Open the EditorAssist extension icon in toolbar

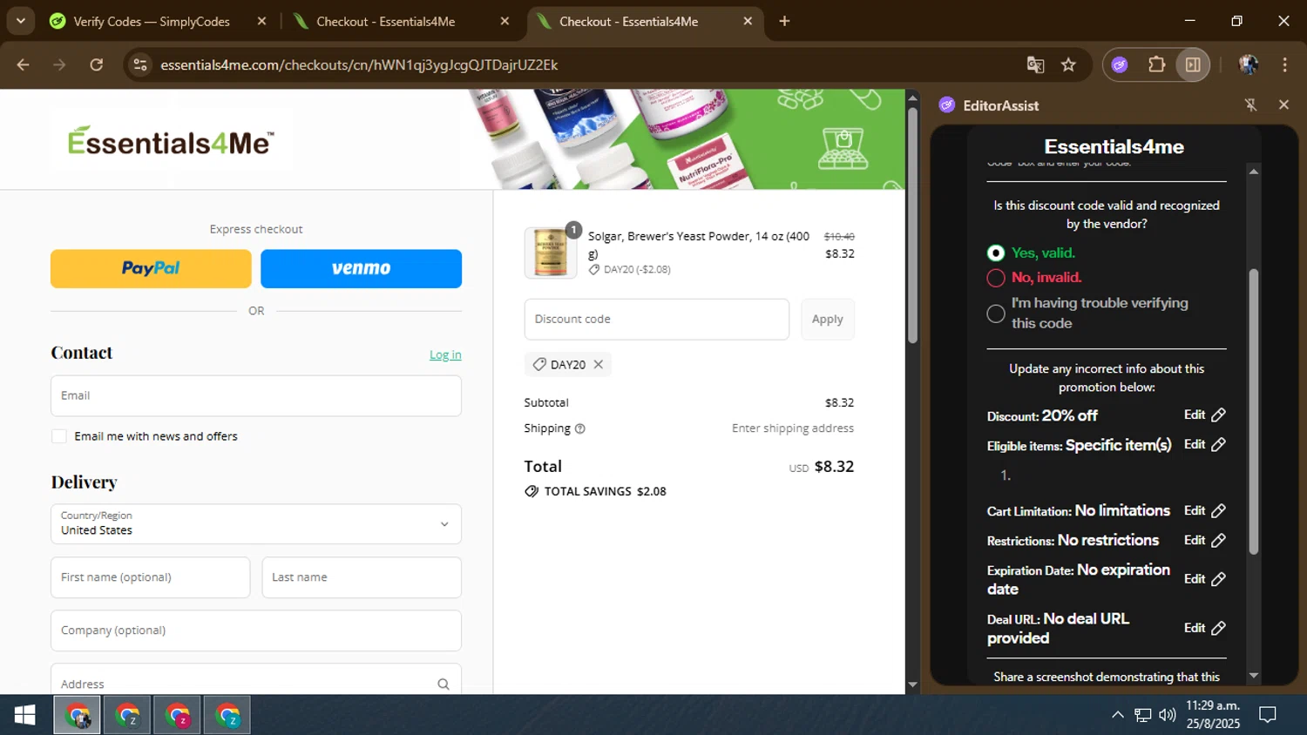[x=1120, y=64]
